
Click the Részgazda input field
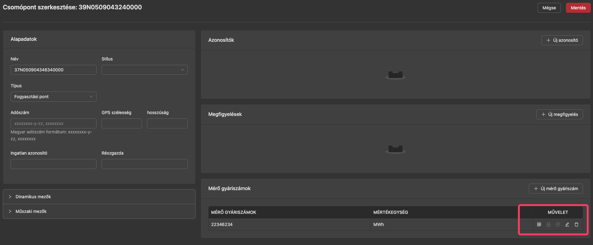(x=145, y=164)
